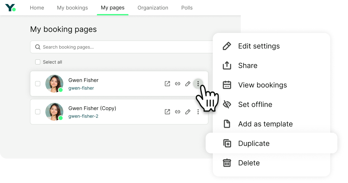Select Edit settings from the menu
Image resolution: width=348 pixels, height=183 pixels.
click(259, 46)
